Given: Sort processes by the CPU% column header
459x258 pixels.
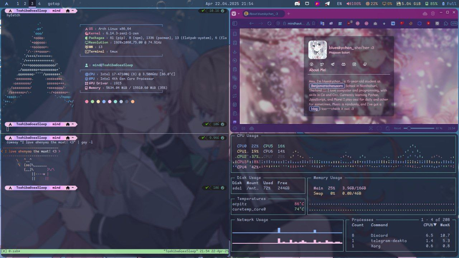Looking at the screenshot, I should (x=430, y=225).
